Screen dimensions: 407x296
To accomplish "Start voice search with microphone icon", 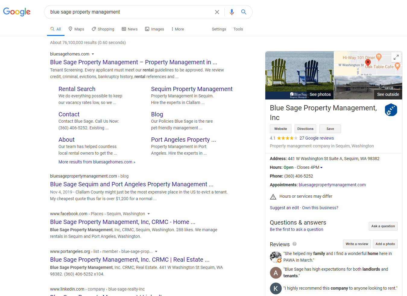I will pos(232,12).
